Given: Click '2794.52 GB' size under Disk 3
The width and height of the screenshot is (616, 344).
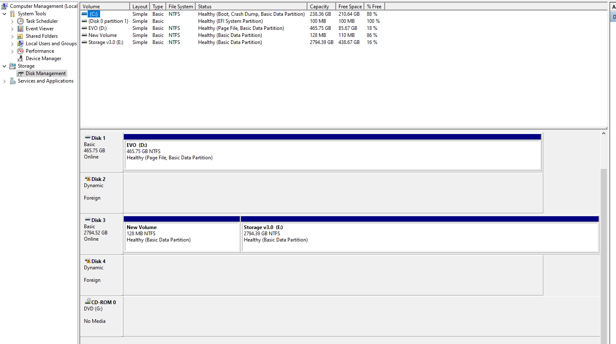Looking at the screenshot, I should [x=96, y=233].
